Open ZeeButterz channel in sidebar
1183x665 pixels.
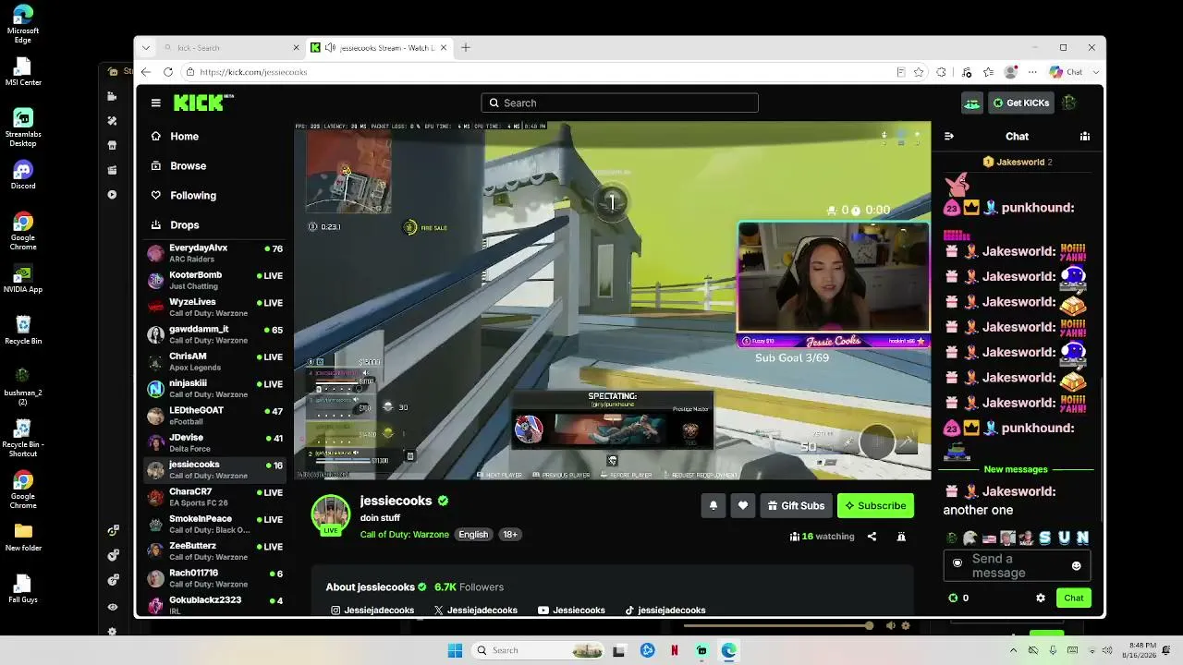(x=216, y=550)
